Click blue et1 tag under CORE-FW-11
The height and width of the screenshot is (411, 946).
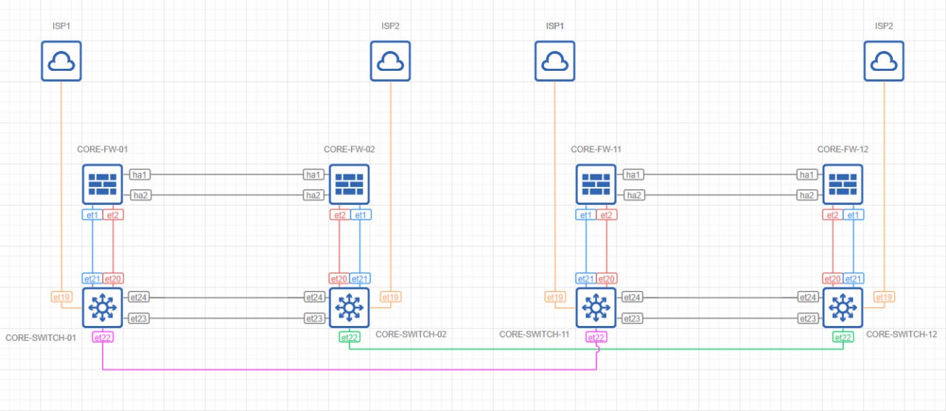pyautogui.click(x=586, y=215)
